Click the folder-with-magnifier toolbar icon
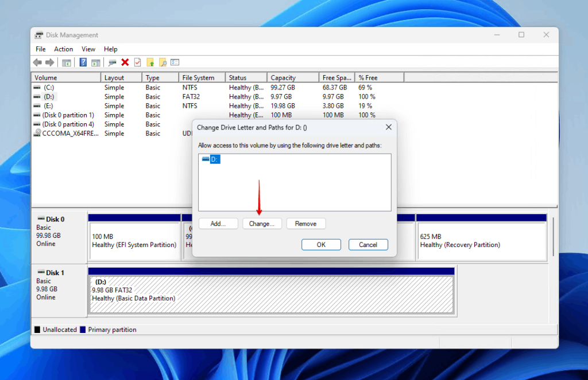 pos(163,62)
